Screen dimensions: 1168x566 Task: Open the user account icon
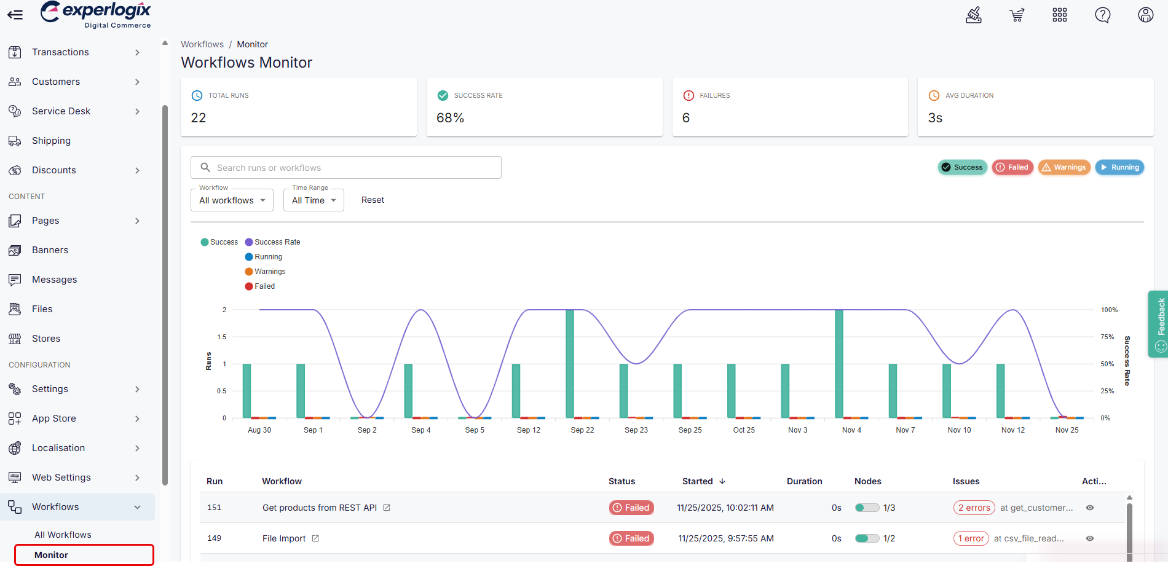click(1145, 15)
